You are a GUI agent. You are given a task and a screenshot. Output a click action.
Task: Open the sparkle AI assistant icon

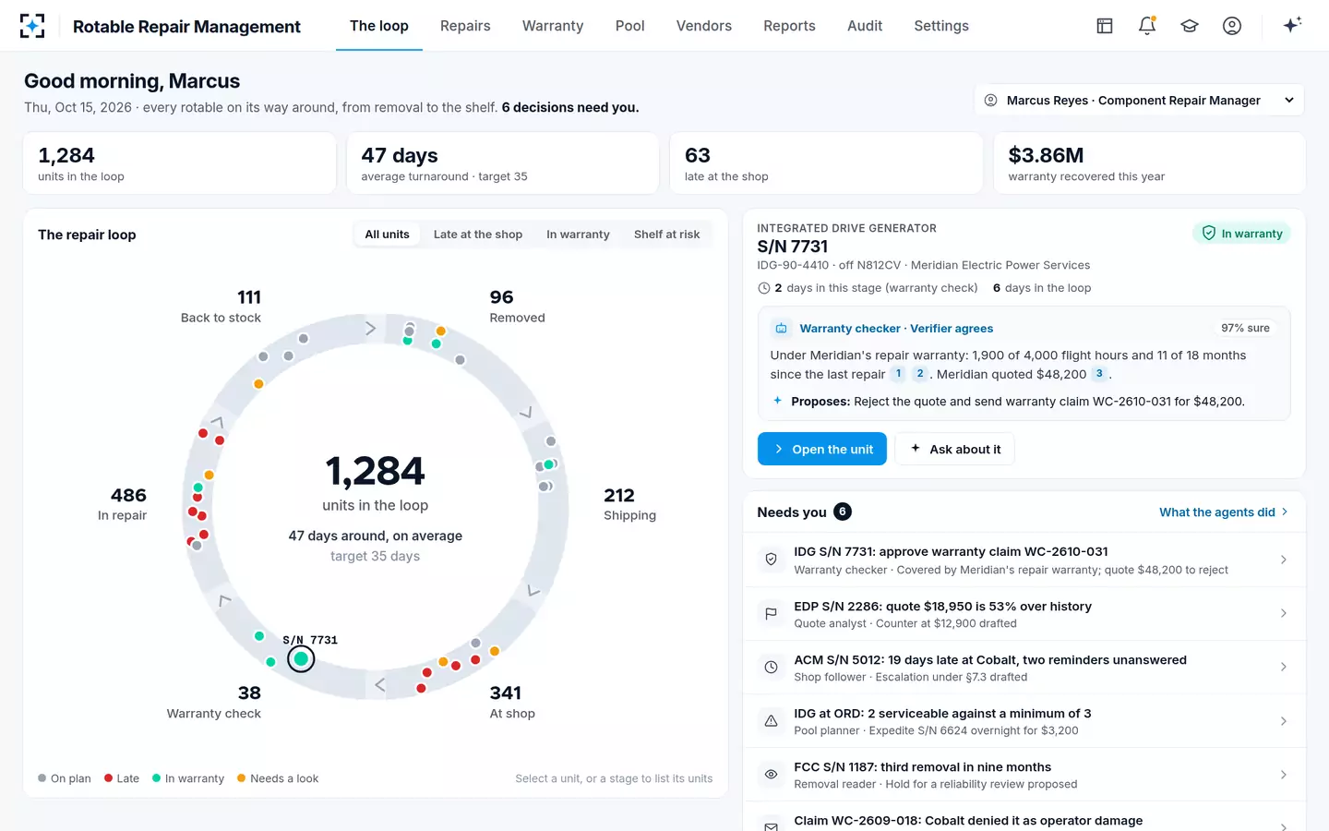tap(1292, 25)
